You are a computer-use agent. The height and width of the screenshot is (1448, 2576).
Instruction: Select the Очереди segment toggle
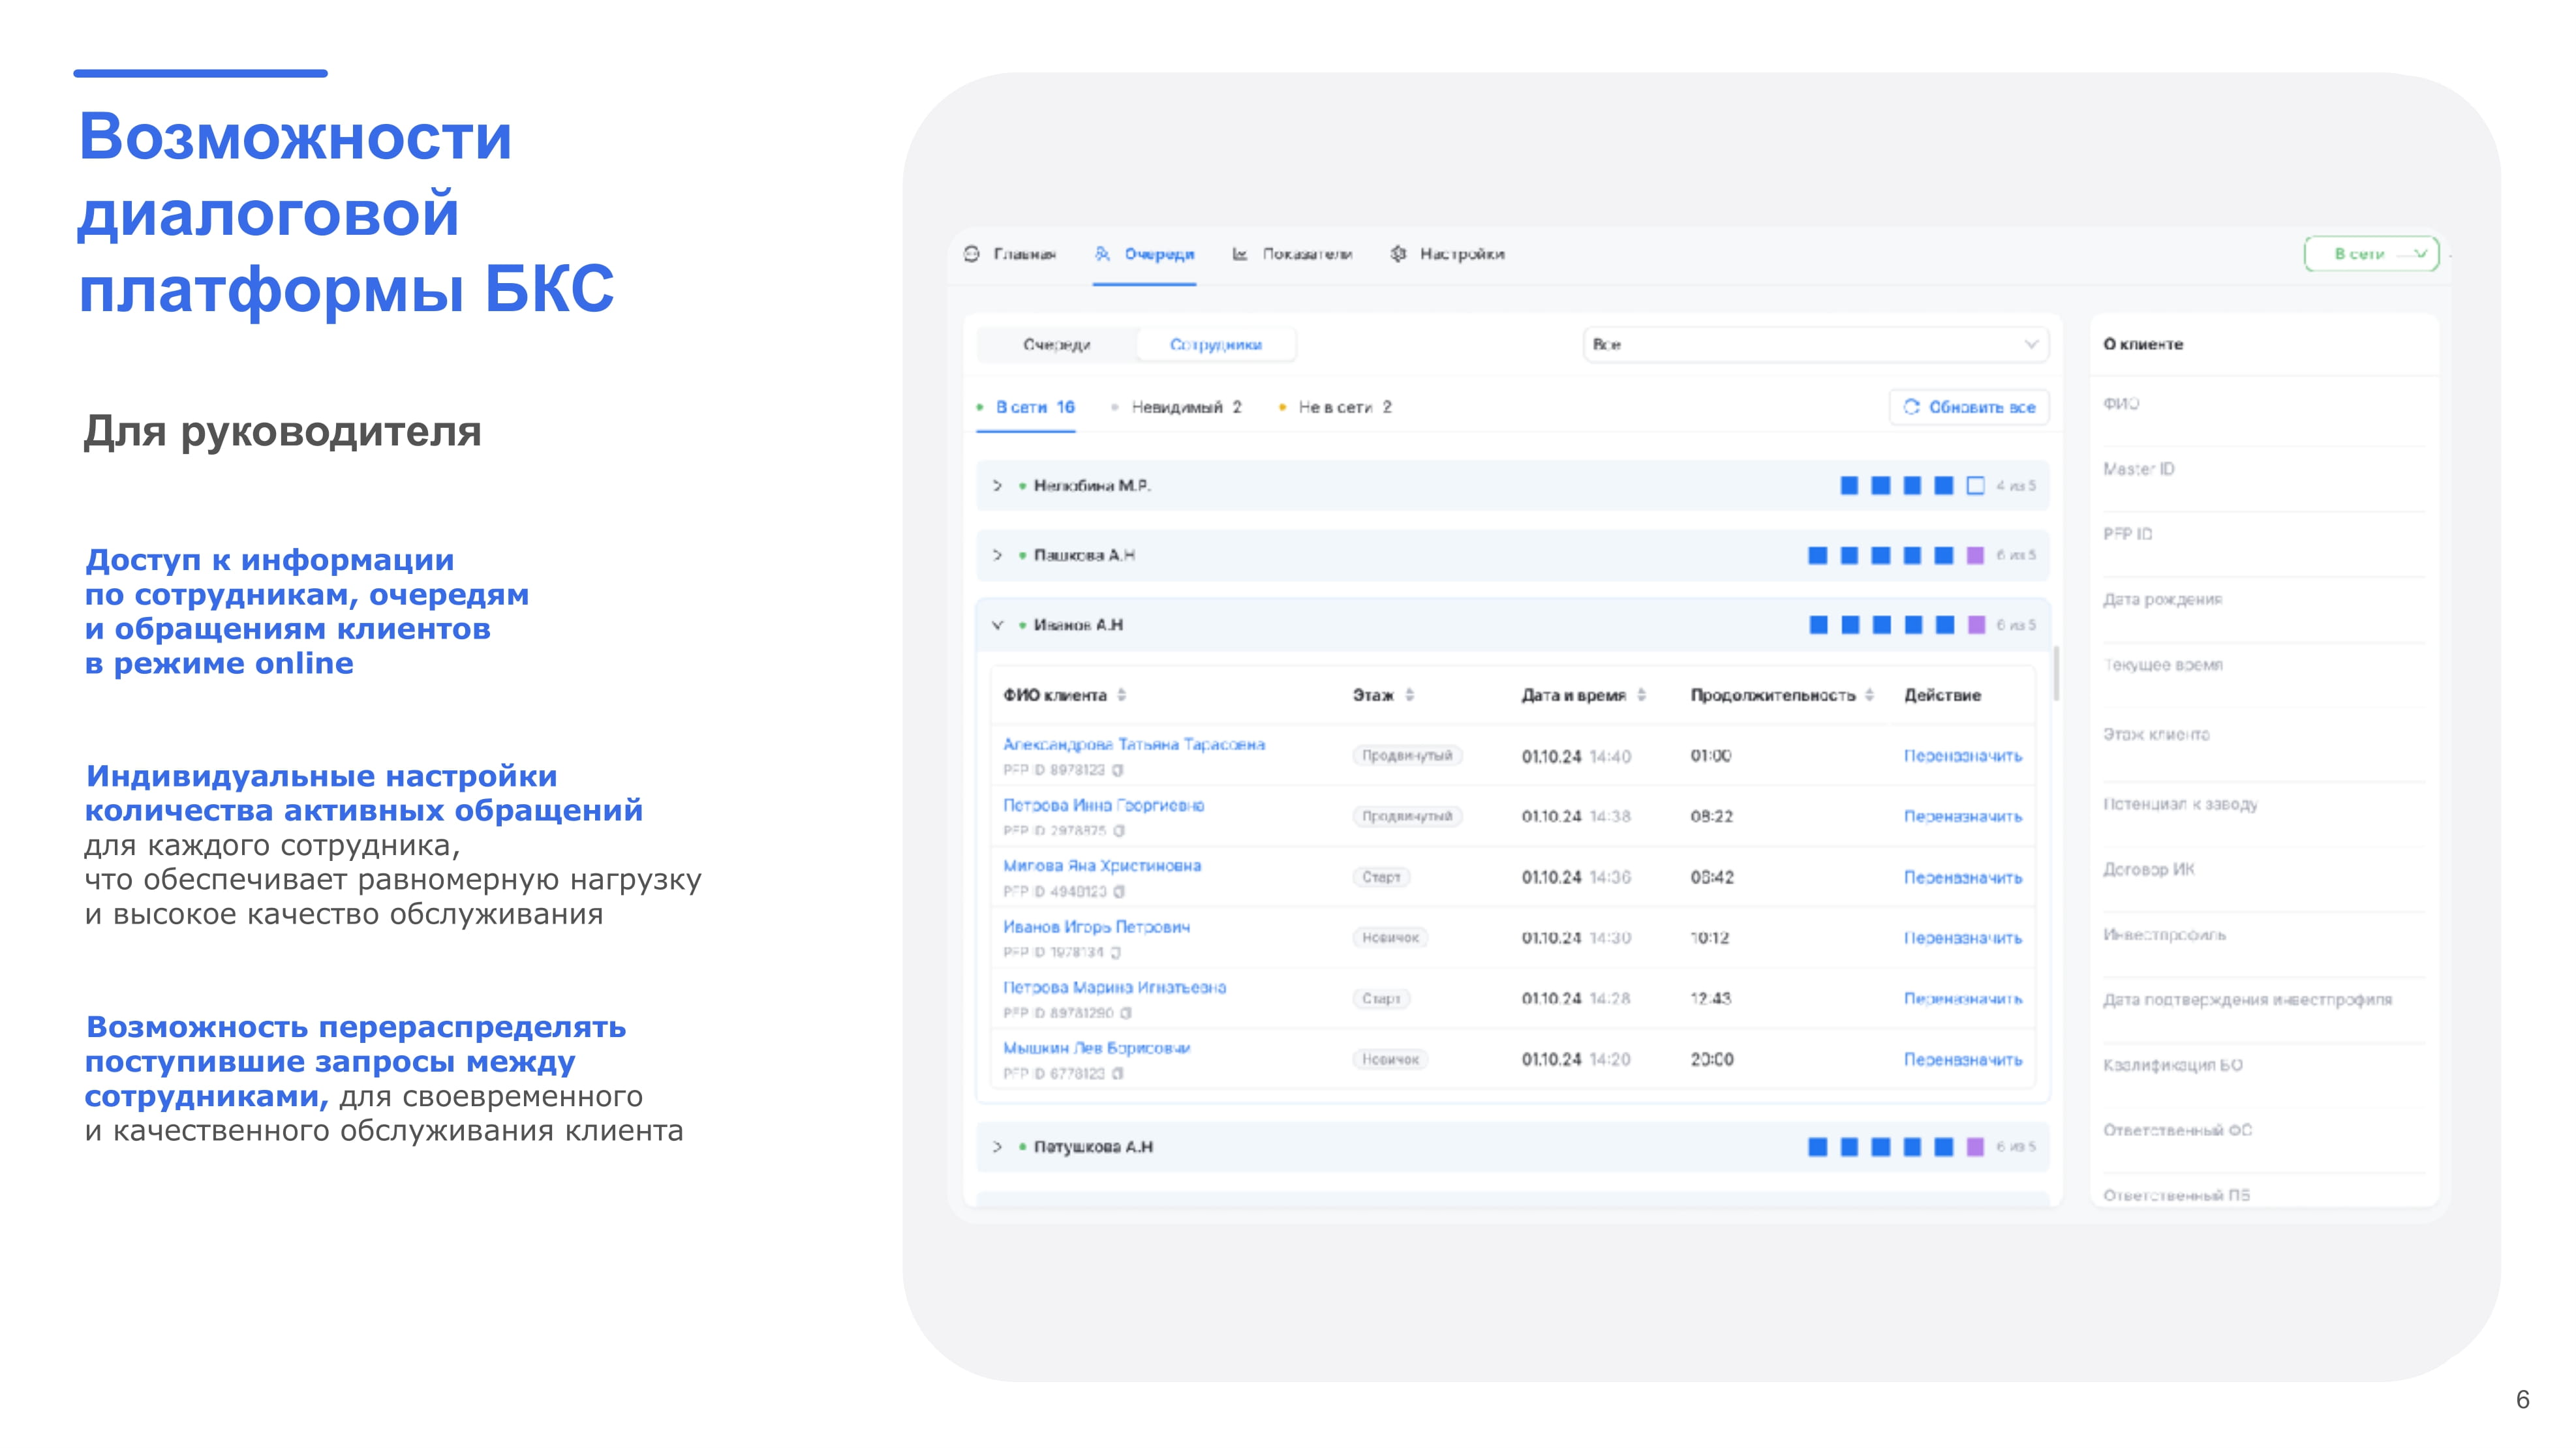[1056, 345]
